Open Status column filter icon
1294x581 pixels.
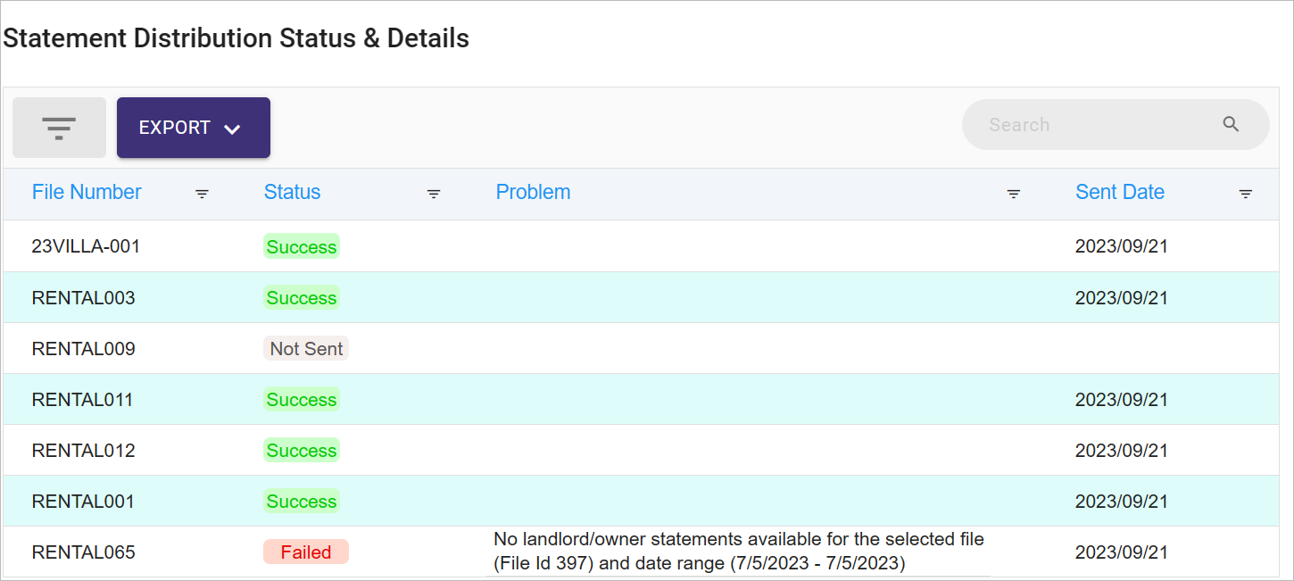434,194
